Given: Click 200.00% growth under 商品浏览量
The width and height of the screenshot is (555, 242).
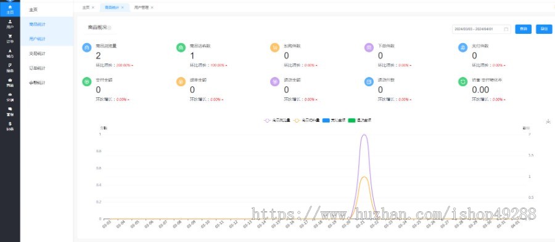Looking at the screenshot, I should click(124, 65).
